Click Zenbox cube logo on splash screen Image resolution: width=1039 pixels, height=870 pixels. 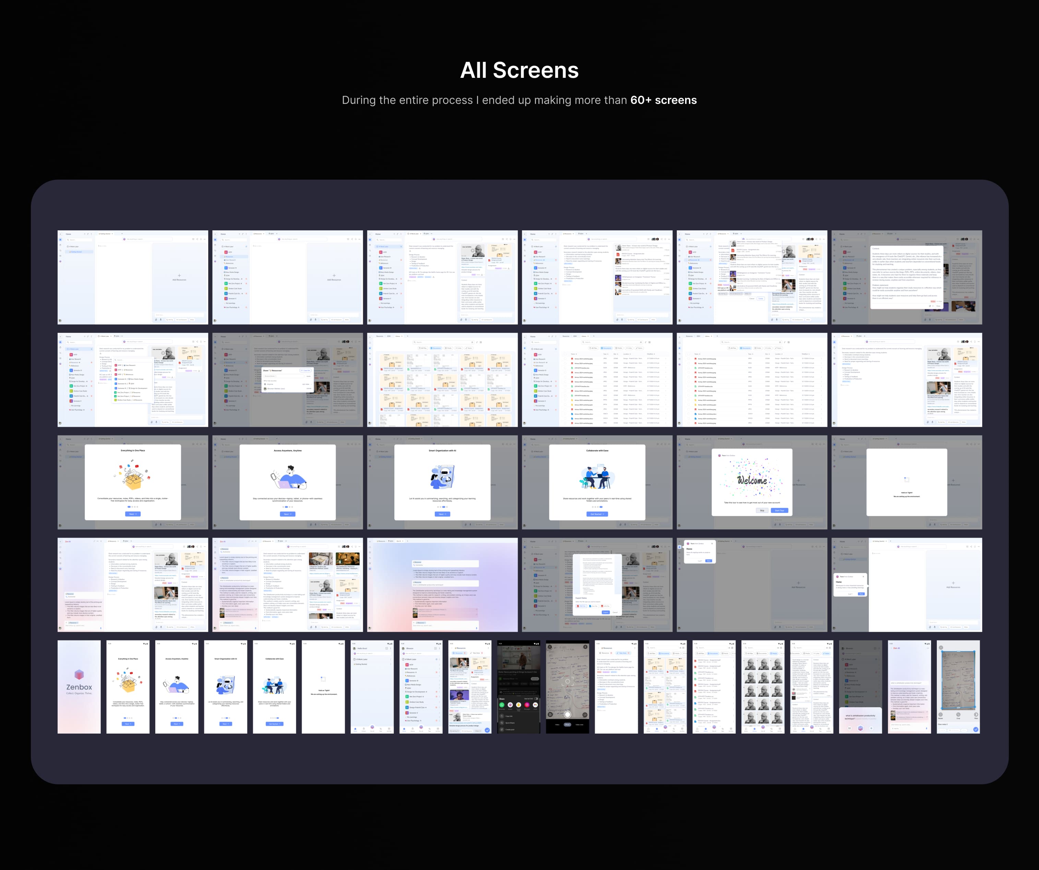[x=79, y=675]
